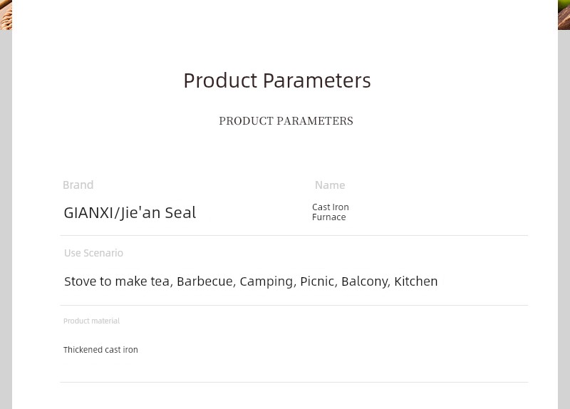Click the image corner at top left
Image resolution: width=570 pixels, height=409 pixels.
point(6,14)
